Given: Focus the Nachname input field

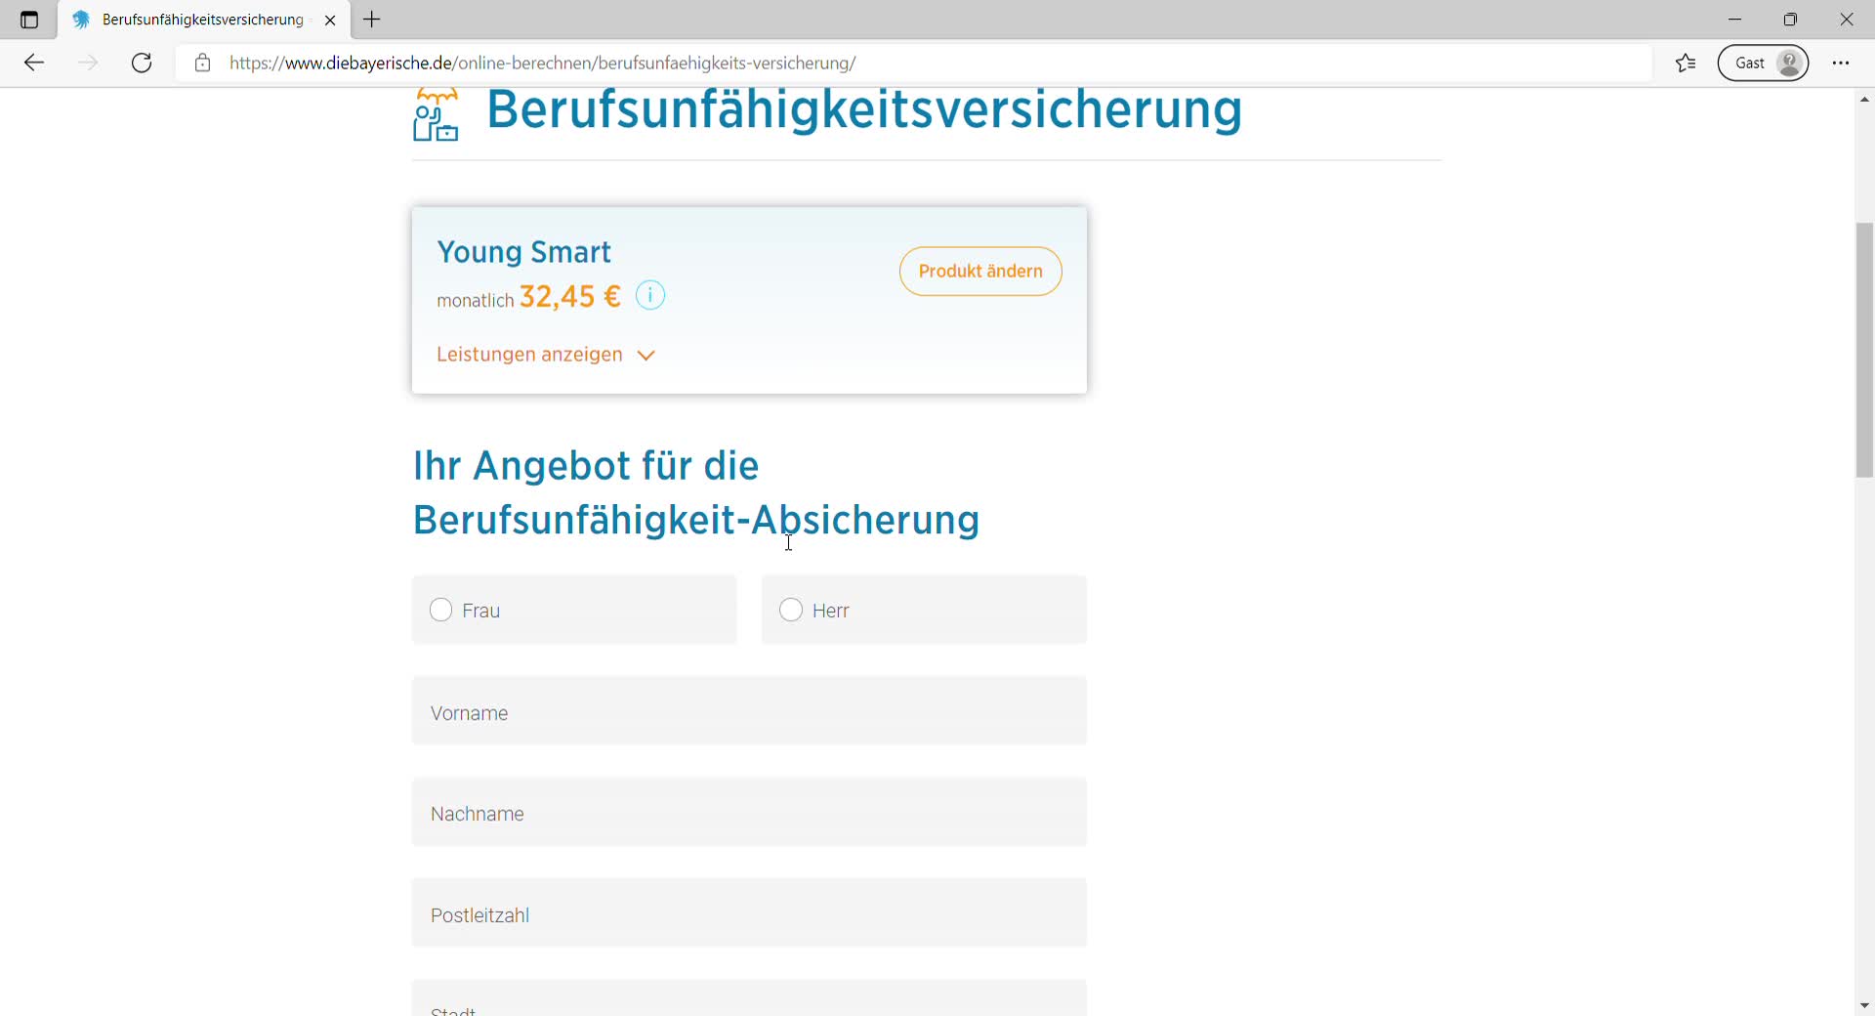Looking at the screenshot, I should click(749, 812).
